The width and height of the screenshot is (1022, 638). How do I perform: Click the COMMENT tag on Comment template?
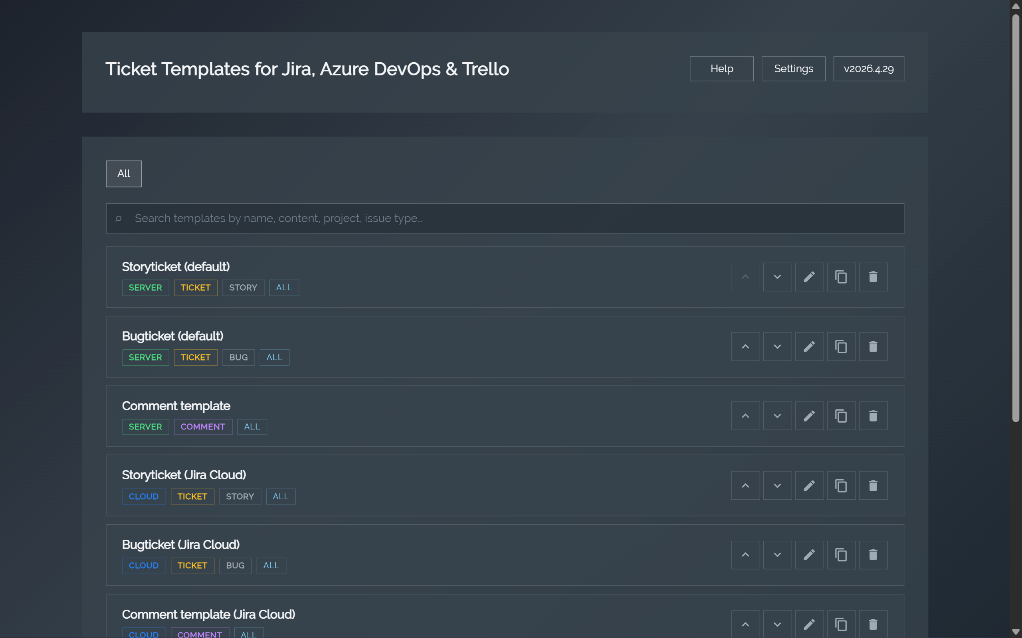coord(203,427)
